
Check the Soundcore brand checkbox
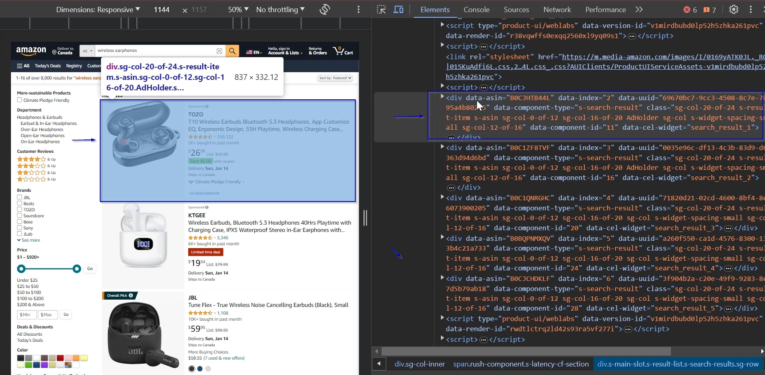[19, 216]
